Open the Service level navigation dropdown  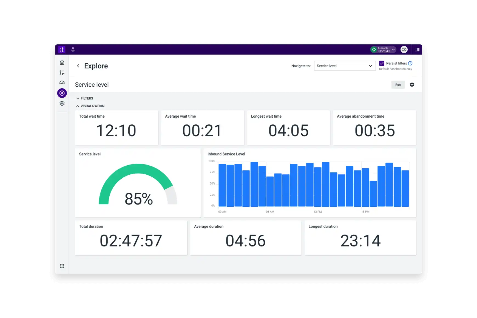(x=345, y=66)
